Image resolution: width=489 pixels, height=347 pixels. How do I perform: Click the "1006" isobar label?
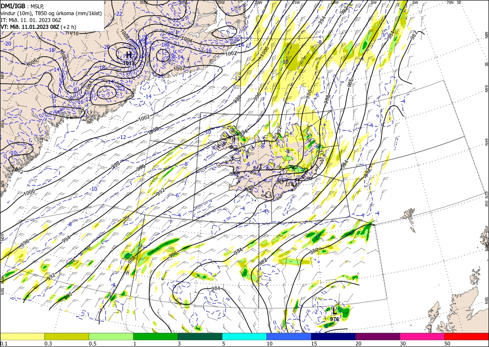click(32, 63)
